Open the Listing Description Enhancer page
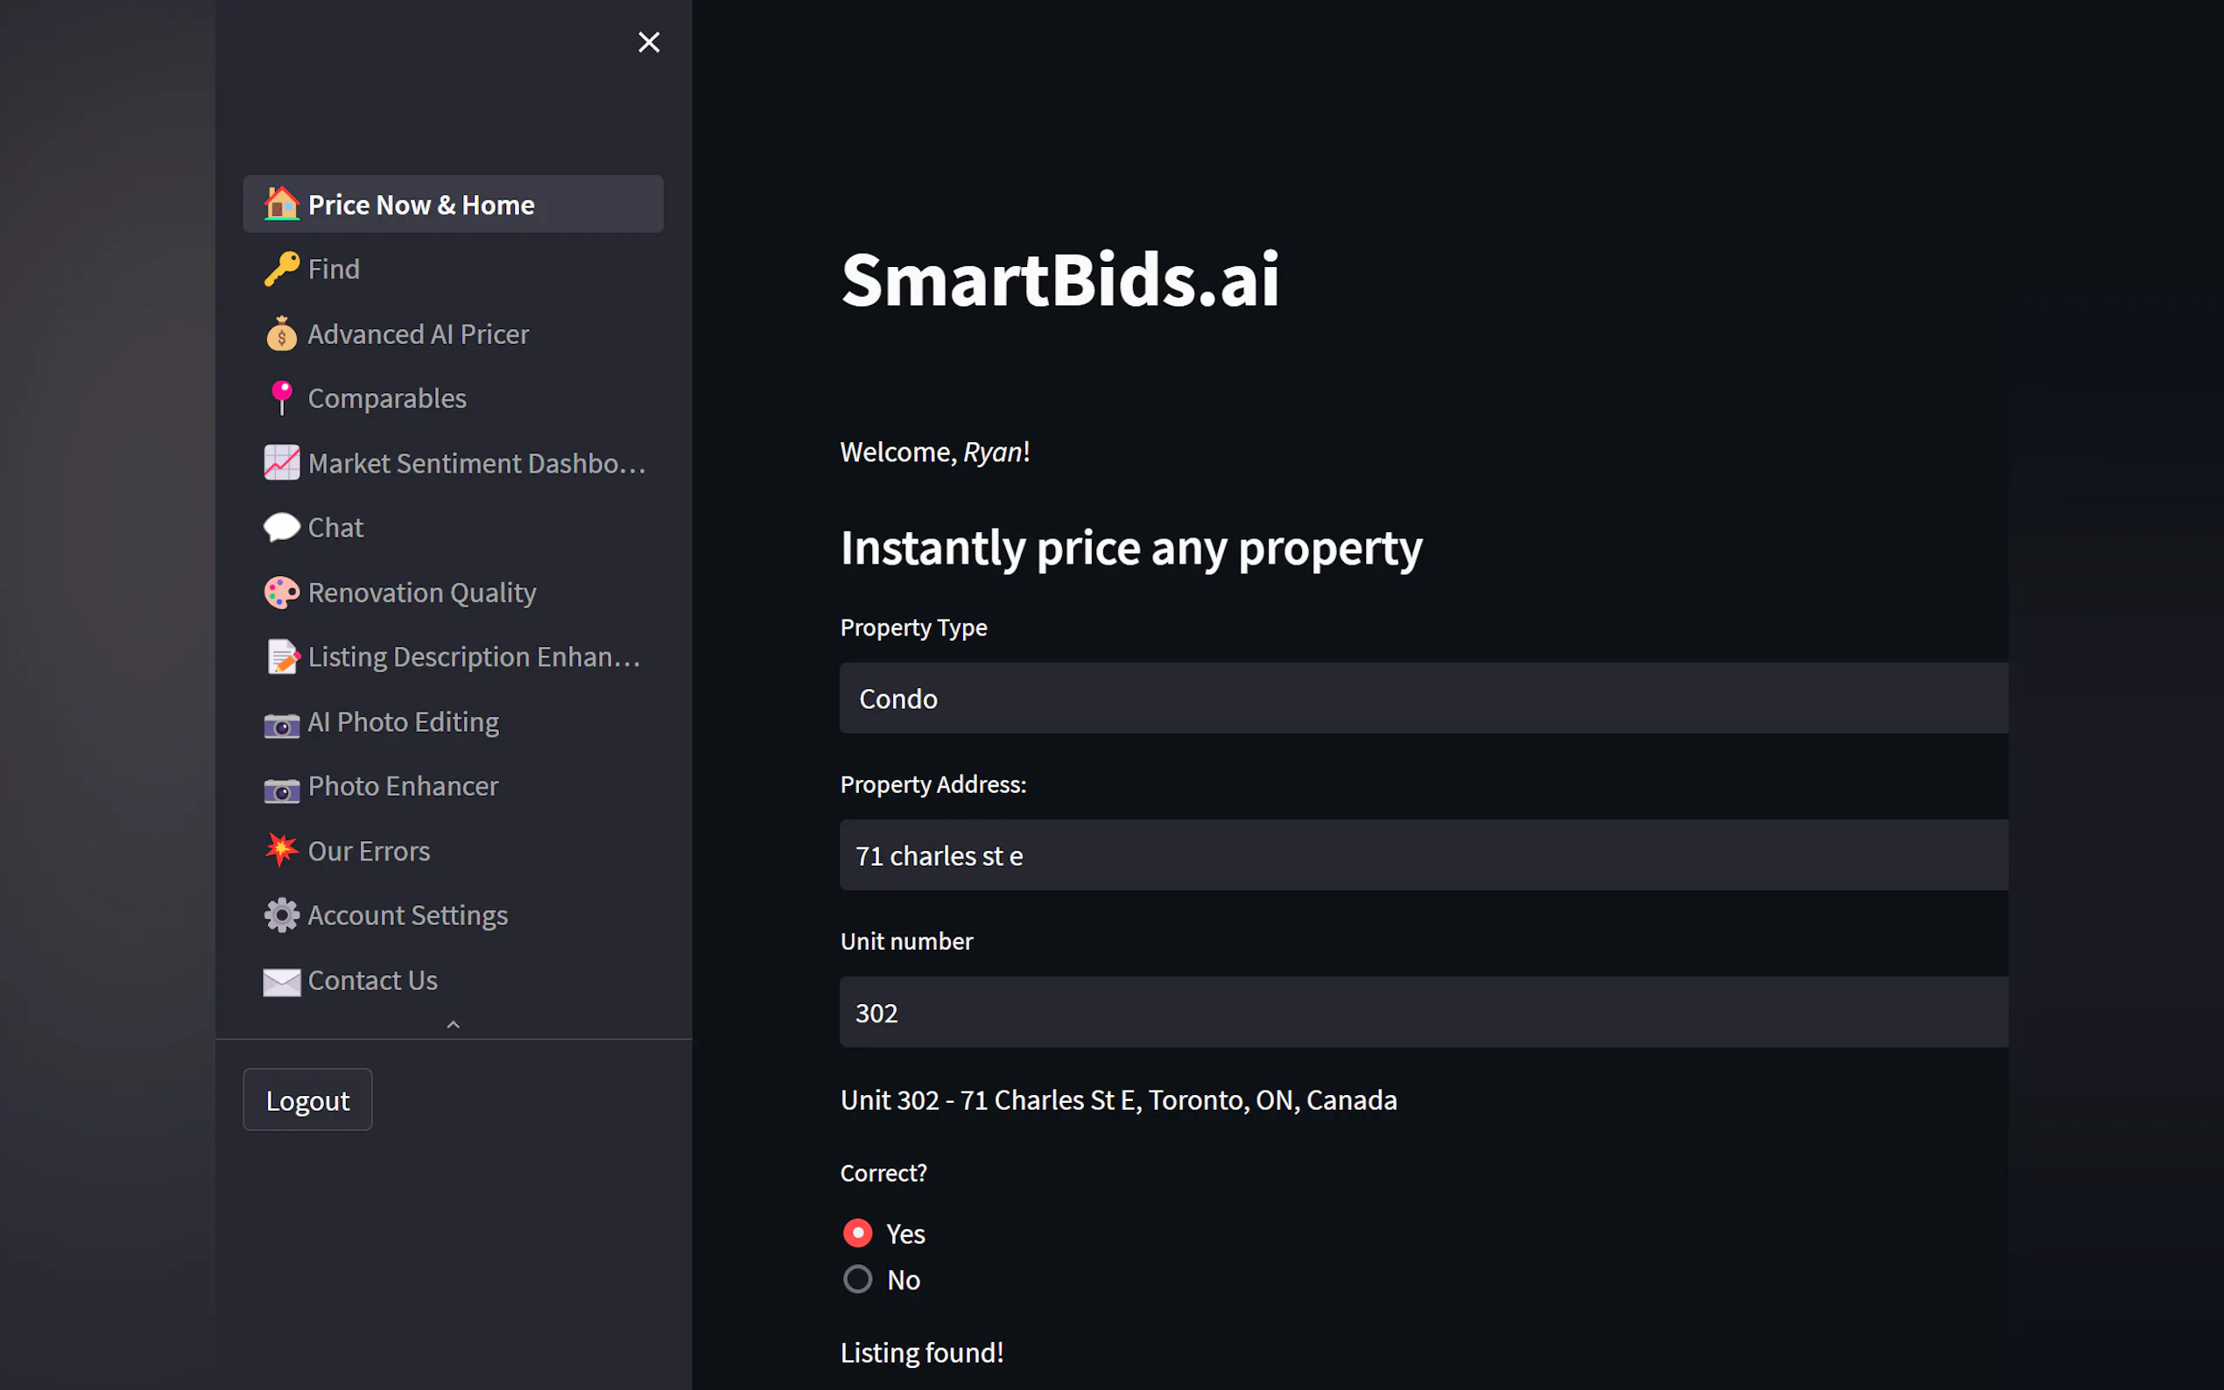The image size is (2224, 1390). point(473,657)
